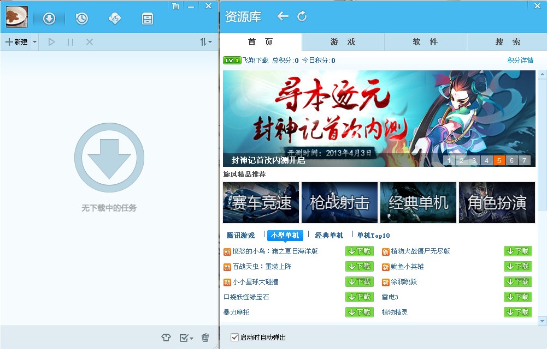Jump to banner slide 7

(x=524, y=160)
